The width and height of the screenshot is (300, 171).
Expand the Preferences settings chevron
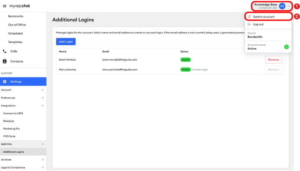pos(43,98)
